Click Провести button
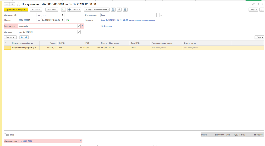The width and height of the screenshot is (265, 146). coord(52,10)
